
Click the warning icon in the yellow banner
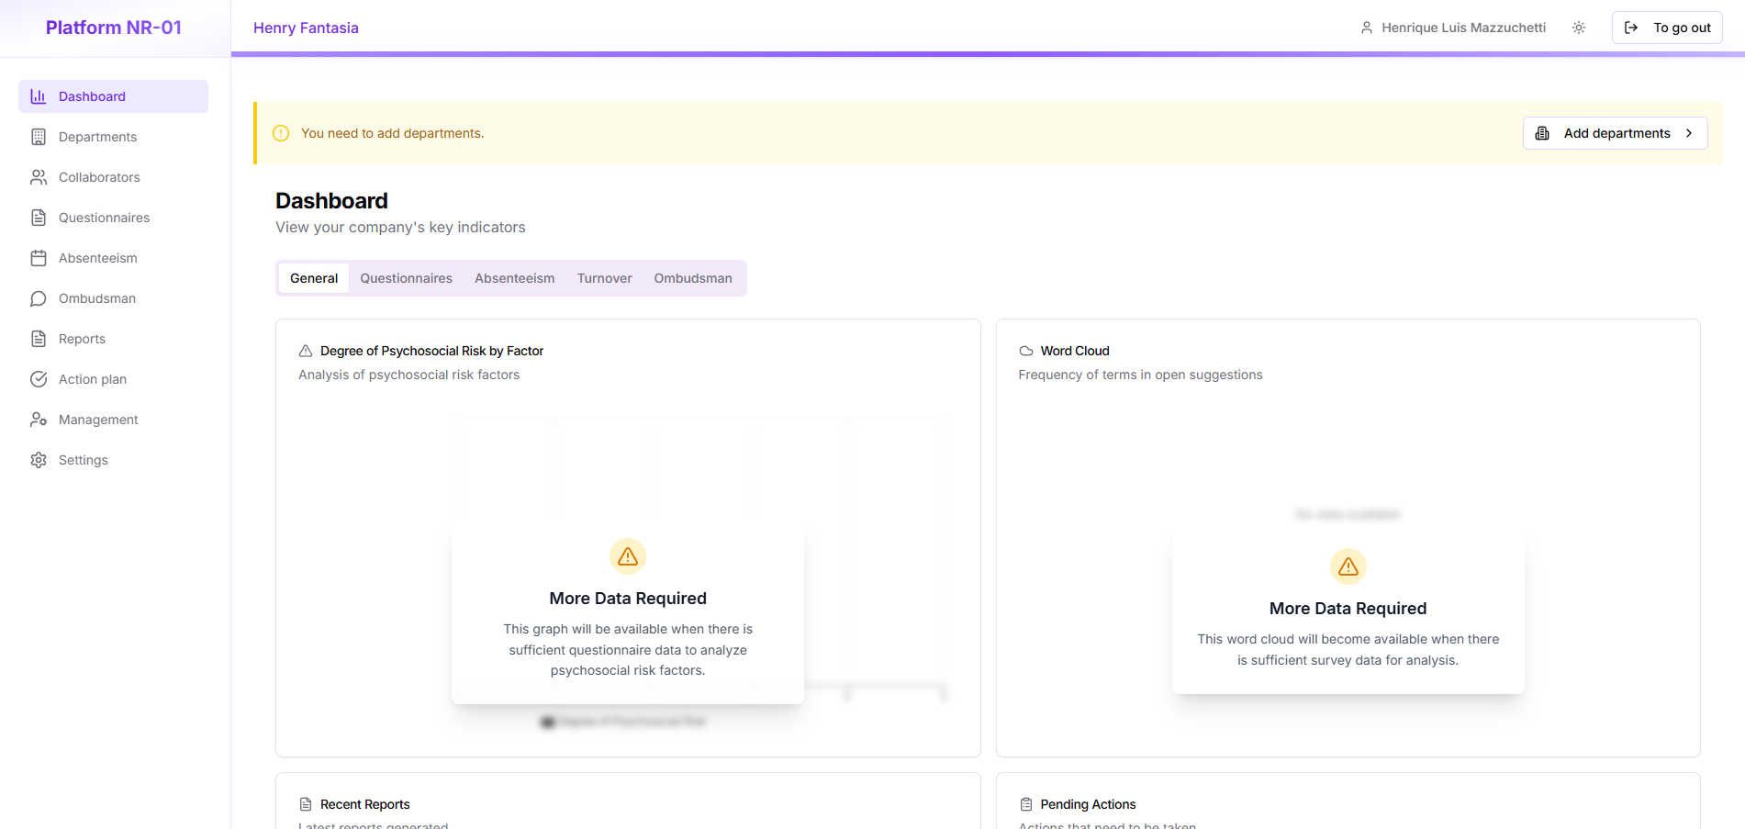pyautogui.click(x=281, y=132)
